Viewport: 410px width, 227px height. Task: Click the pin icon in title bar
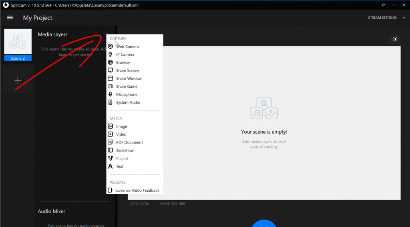[x=383, y=5]
